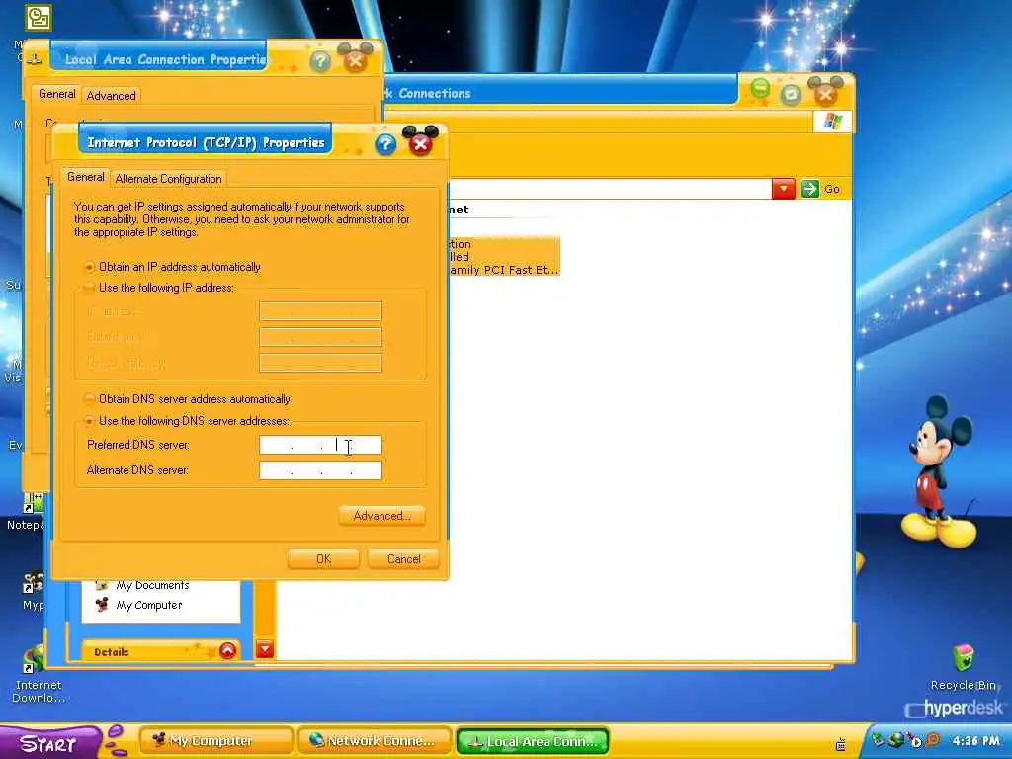Cancel the TCP/IP Properties dialog
This screenshot has width=1012, height=759.
pos(403,559)
